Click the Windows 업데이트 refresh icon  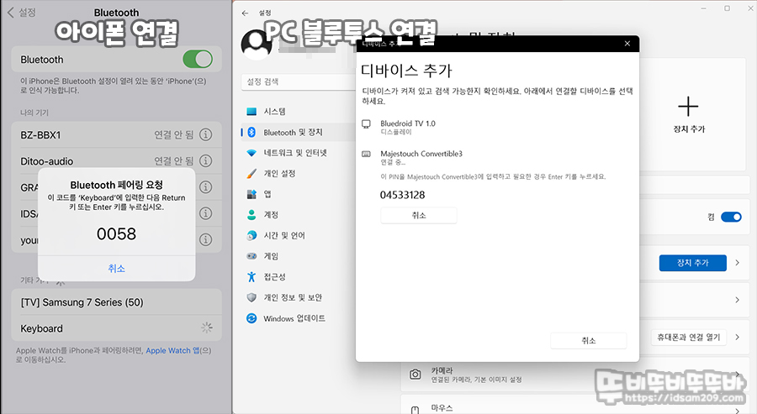(251, 318)
